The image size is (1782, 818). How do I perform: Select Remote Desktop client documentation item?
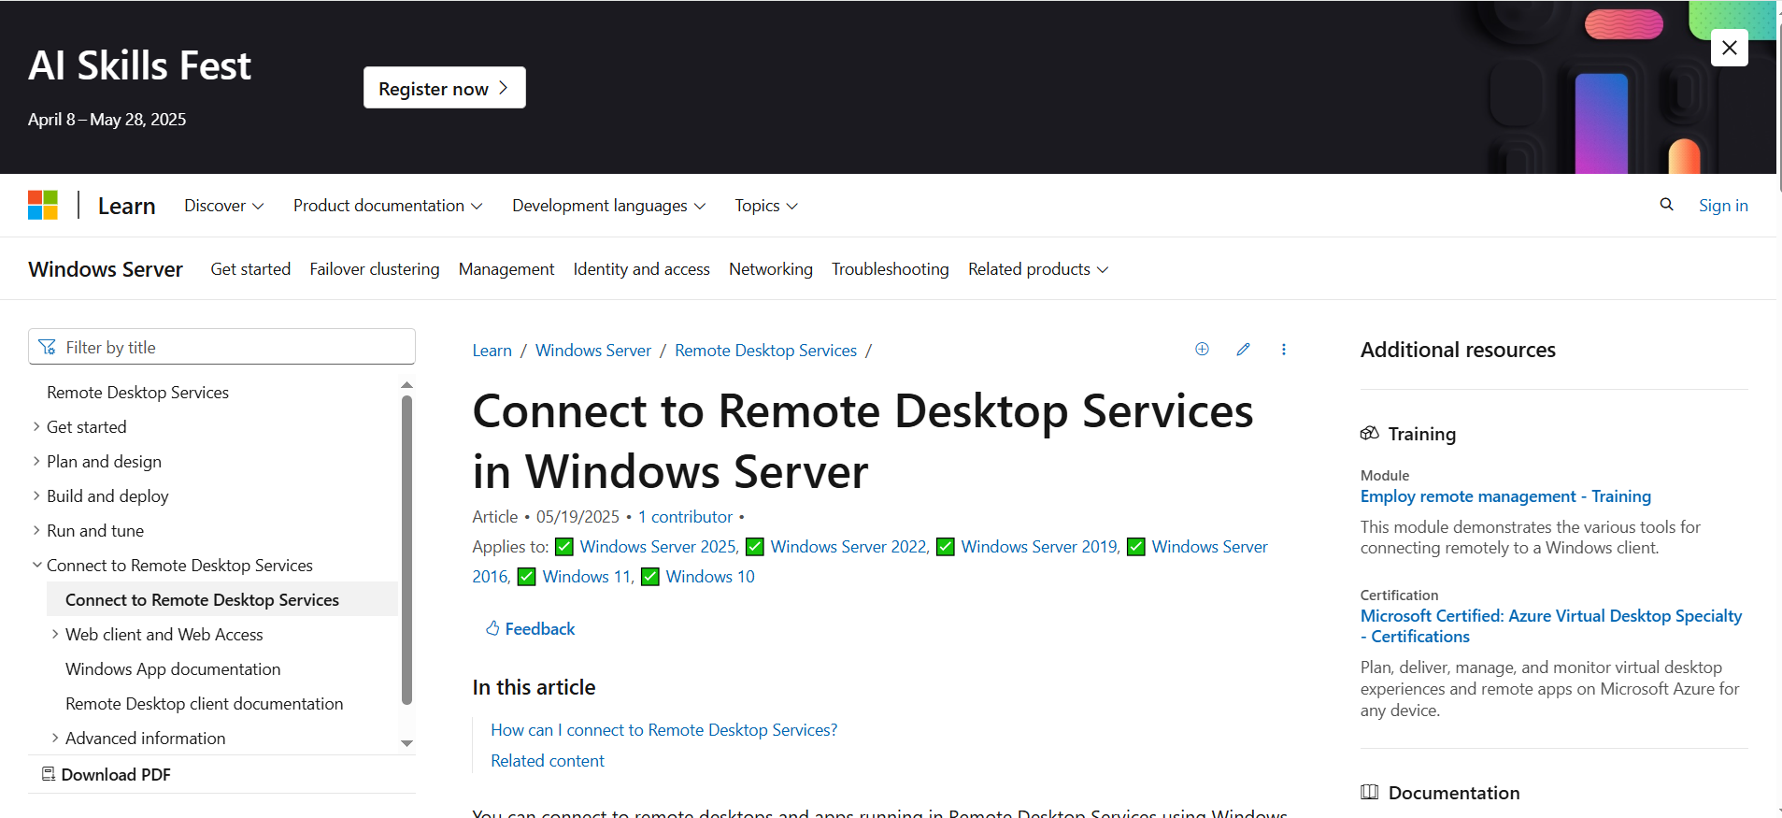204,704
